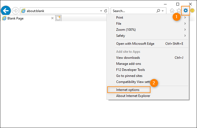The image size is (197, 128).
Task: Select File in the Tools menu
Action: click(x=148, y=24)
